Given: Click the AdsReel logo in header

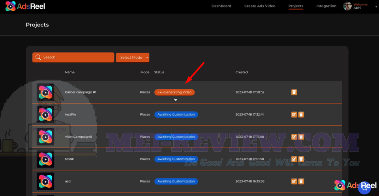Looking at the screenshot, I should pyautogui.click(x=25, y=7).
